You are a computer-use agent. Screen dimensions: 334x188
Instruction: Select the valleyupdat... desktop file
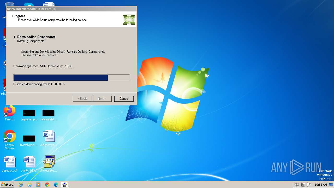click(49, 115)
